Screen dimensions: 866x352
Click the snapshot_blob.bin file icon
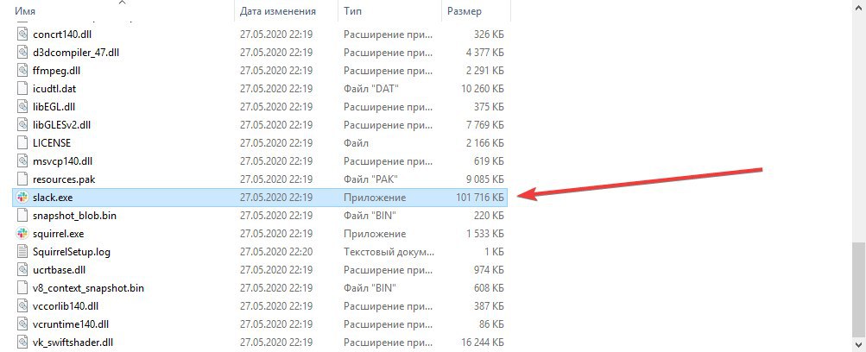point(22,216)
